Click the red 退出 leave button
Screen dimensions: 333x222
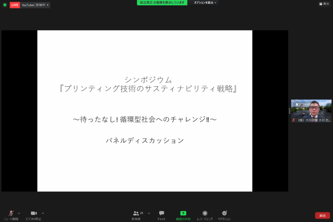tap(322, 215)
